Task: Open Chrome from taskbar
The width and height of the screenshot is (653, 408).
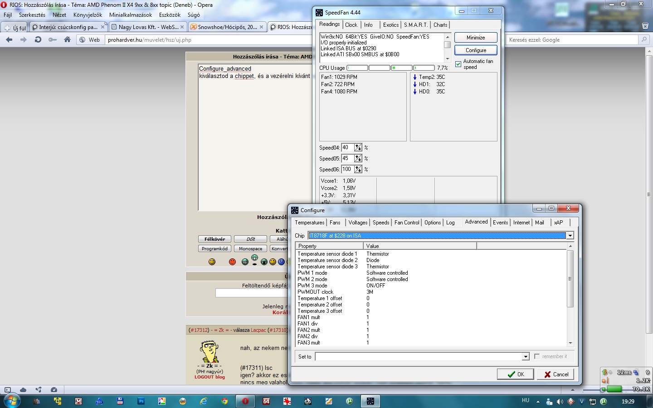Action: click(224, 401)
